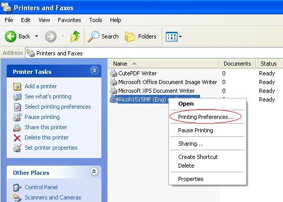This screenshot has width=283, height=202.
Task: Sort by the Status column header
Action: pos(269,64)
